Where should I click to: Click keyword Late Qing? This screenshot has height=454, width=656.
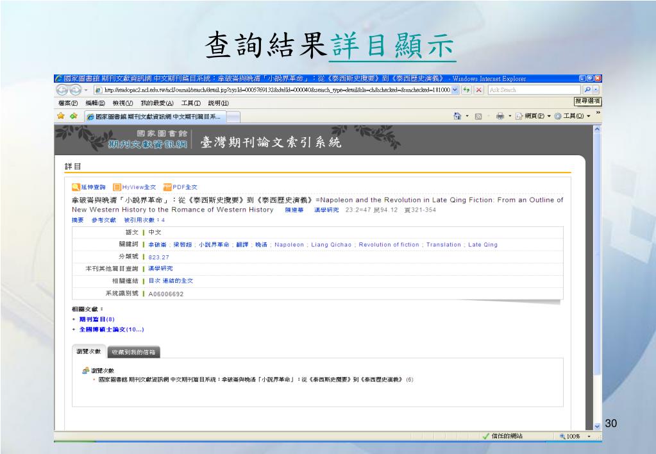click(483, 245)
